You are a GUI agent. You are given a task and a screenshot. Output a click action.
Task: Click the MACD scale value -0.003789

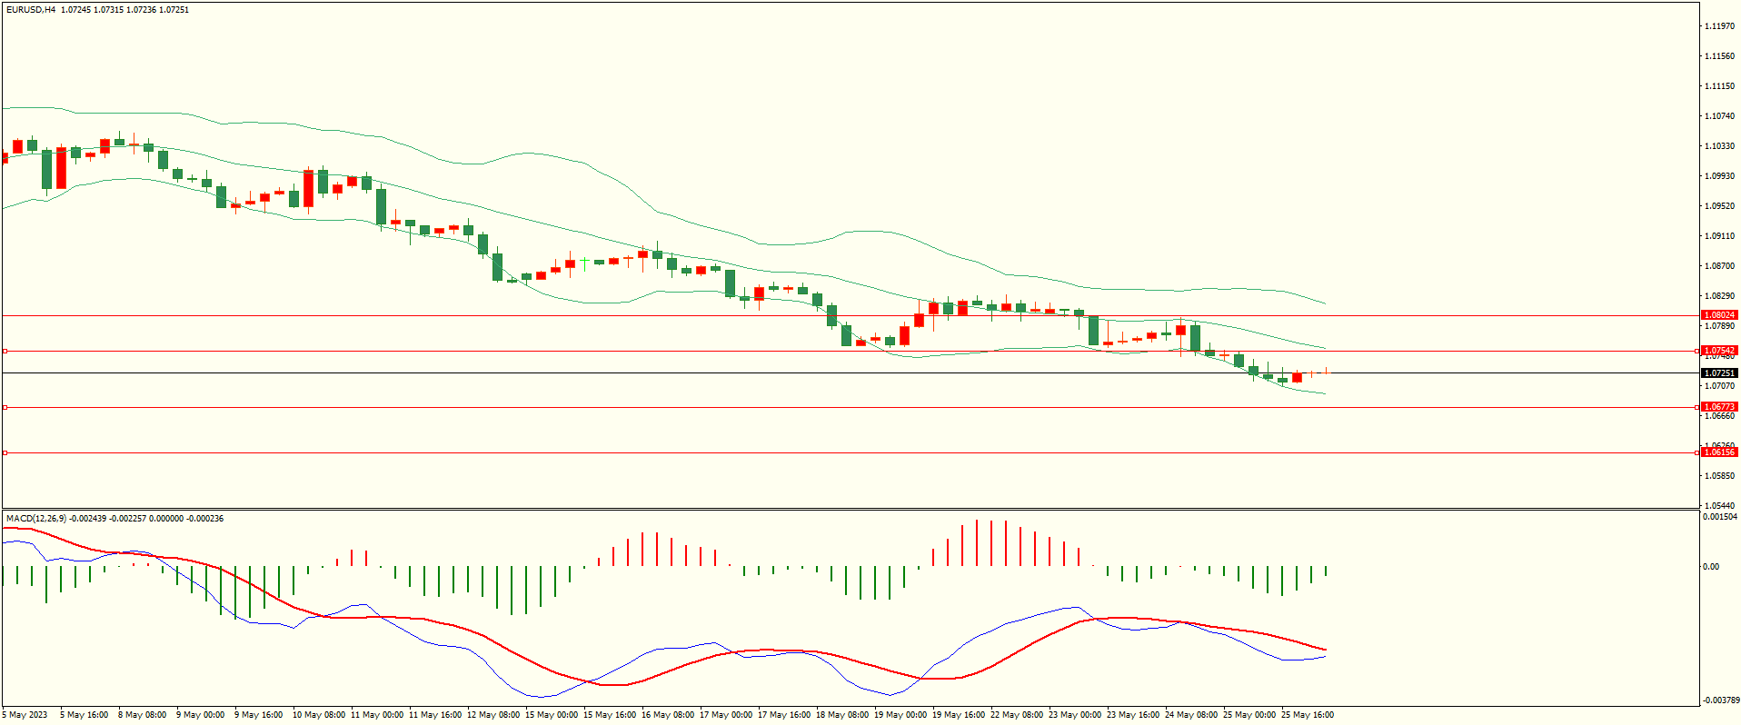pyautogui.click(x=1721, y=700)
